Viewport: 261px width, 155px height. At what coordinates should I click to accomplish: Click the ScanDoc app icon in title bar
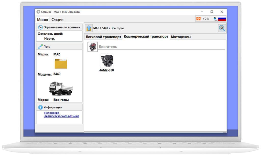[x=38, y=12]
